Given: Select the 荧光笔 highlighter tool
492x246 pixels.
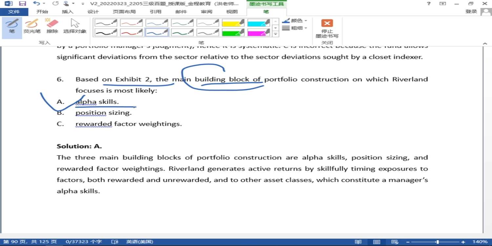Looking at the screenshot, I should click(32, 27).
